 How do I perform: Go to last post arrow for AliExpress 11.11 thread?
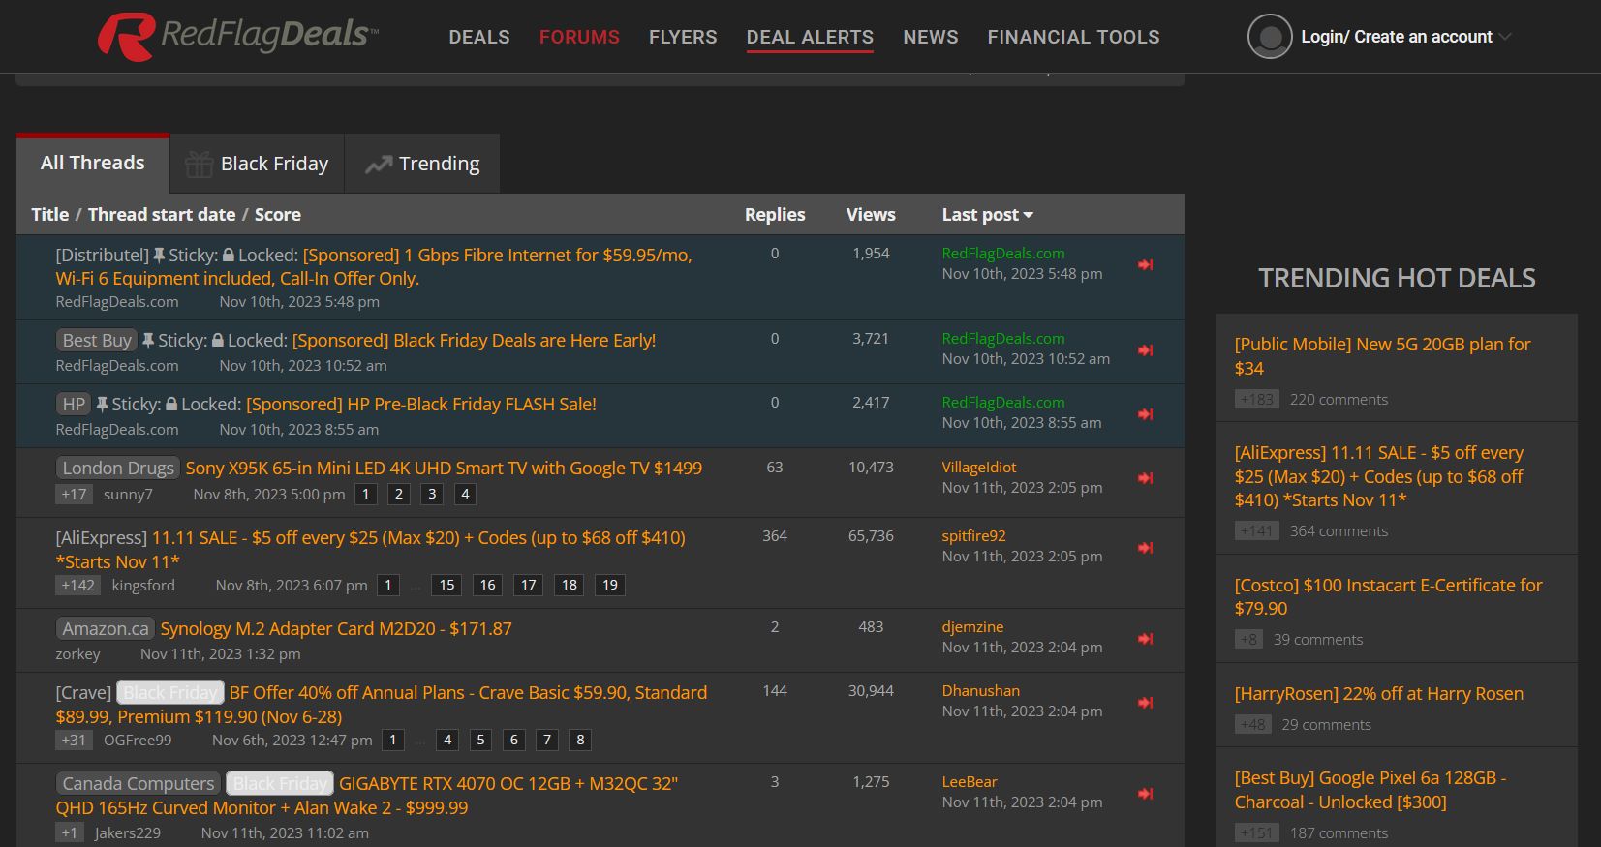(1145, 547)
